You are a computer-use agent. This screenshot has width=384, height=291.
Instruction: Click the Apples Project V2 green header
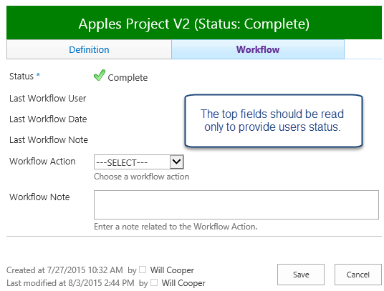pyautogui.click(x=194, y=23)
